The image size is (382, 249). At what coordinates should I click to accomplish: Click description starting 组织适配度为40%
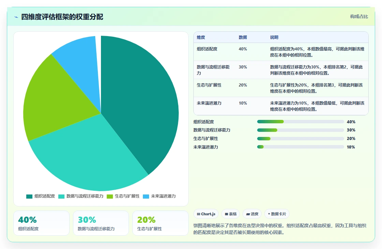317,52
